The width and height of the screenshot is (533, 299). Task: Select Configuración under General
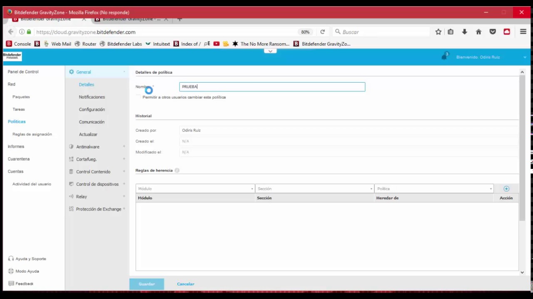click(x=92, y=109)
